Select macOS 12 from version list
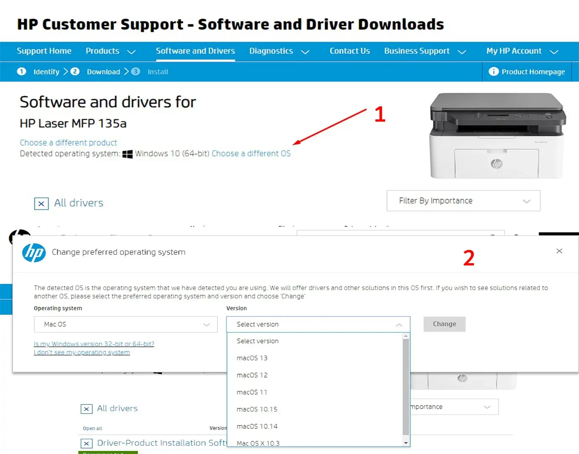 click(x=315, y=375)
